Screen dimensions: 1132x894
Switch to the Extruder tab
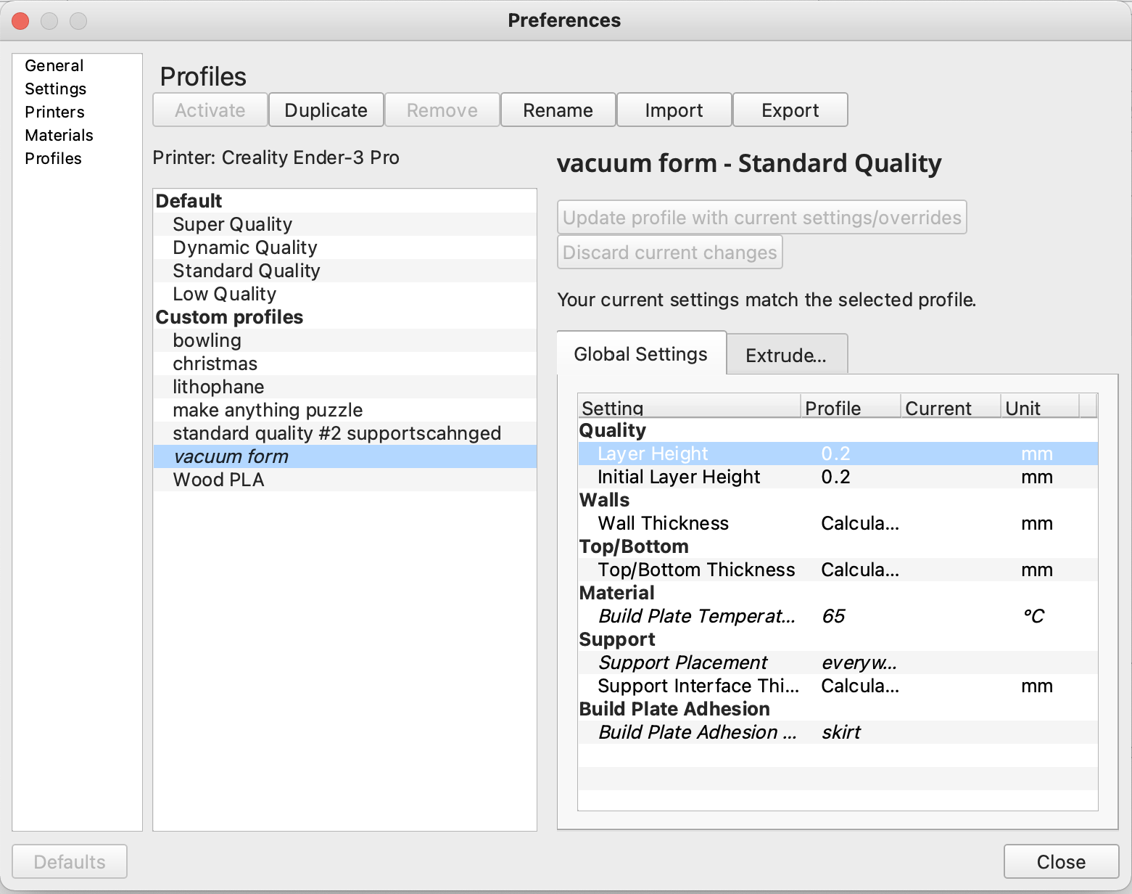coord(787,355)
